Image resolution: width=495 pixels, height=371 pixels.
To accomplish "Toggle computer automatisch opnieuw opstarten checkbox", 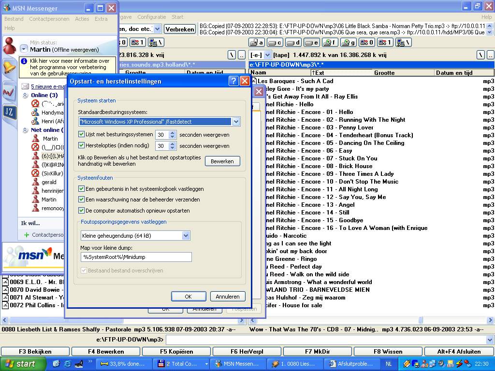I will [x=81, y=211].
